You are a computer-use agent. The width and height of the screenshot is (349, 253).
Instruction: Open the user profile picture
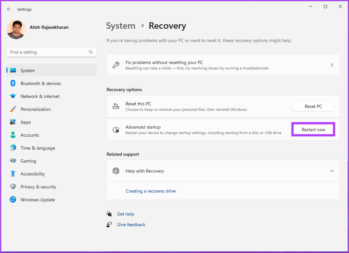(x=16, y=29)
